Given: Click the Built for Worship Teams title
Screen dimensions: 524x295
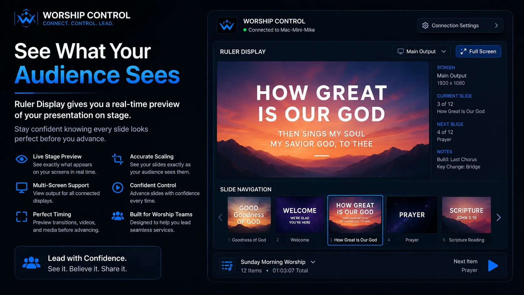Looking at the screenshot, I should coord(161,214).
